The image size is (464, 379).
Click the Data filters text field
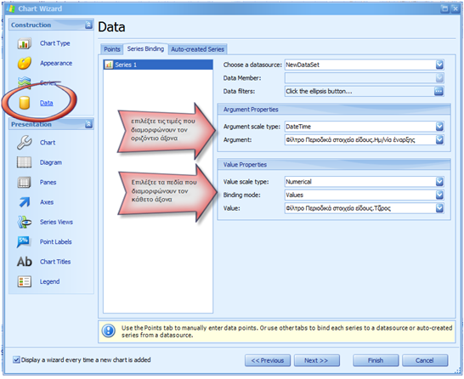[359, 91]
